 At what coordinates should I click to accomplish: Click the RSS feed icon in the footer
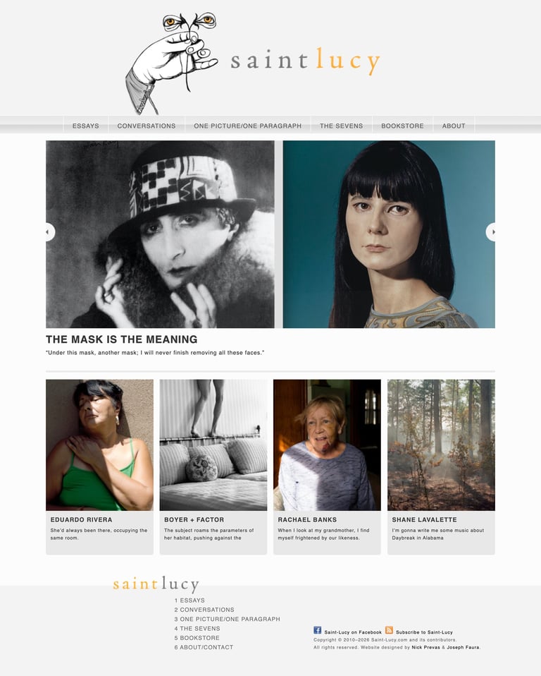389,630
